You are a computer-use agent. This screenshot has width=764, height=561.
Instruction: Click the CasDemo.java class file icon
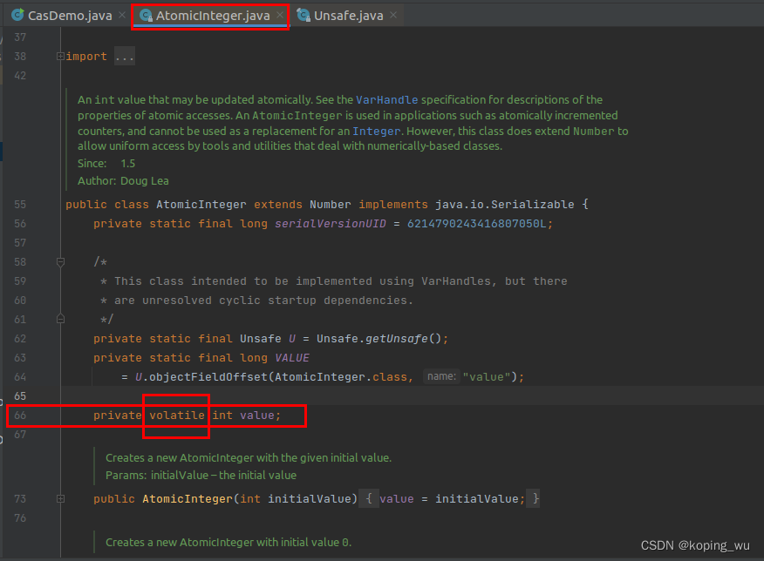tap(17, 15)
